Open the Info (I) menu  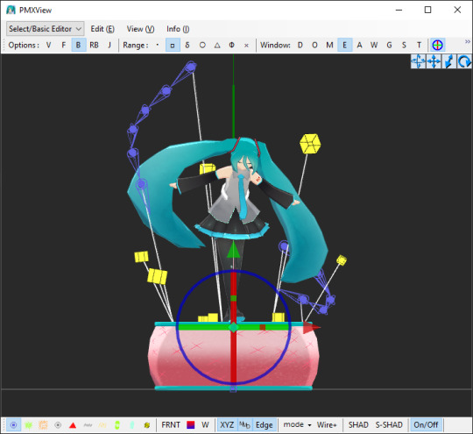[x=178, y=29]
